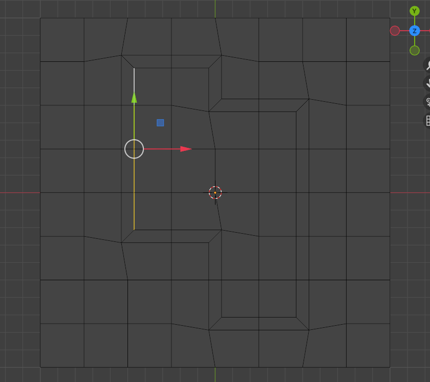
Task: Grab the red X-axis move arrow
Action: [x=186, y=149]
